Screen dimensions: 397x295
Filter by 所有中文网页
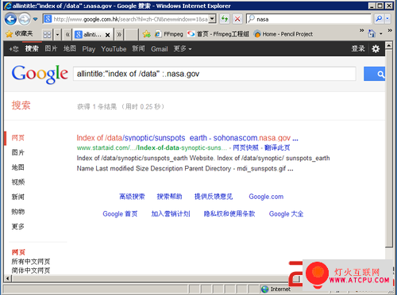pyautogui.click(x=31, y=262)
